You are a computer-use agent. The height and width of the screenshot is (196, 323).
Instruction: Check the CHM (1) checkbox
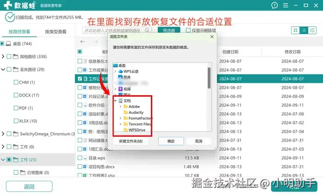(x=16, y=82)
